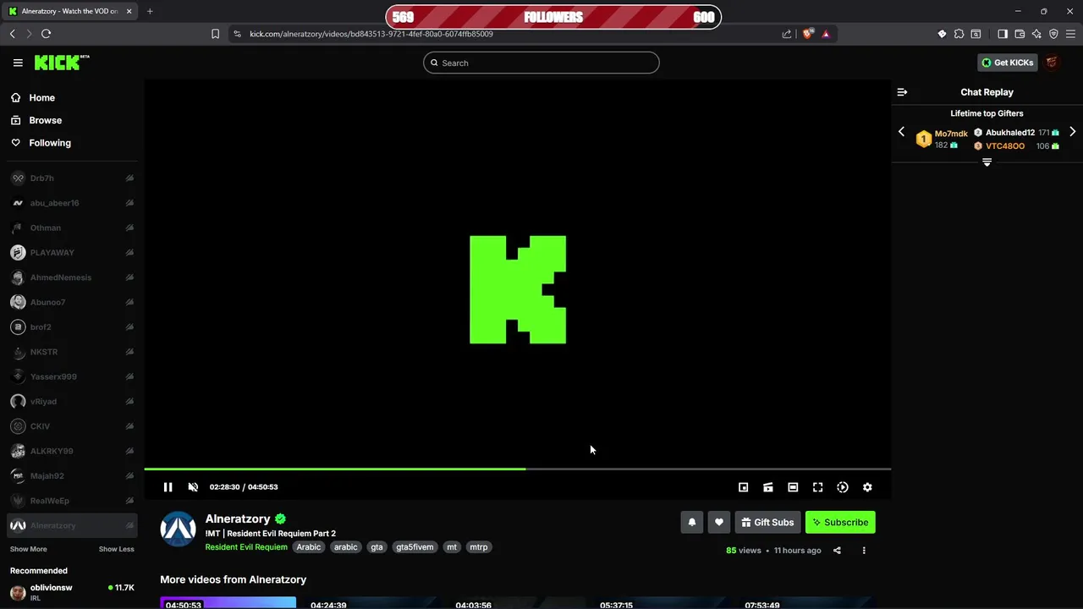Open Othman channel in sidebar
This screenshot has height=609, width=1083.
(72, 228)
